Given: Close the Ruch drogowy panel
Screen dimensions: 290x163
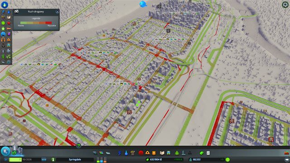Looking at the screenshot, I should coord(58,12).
